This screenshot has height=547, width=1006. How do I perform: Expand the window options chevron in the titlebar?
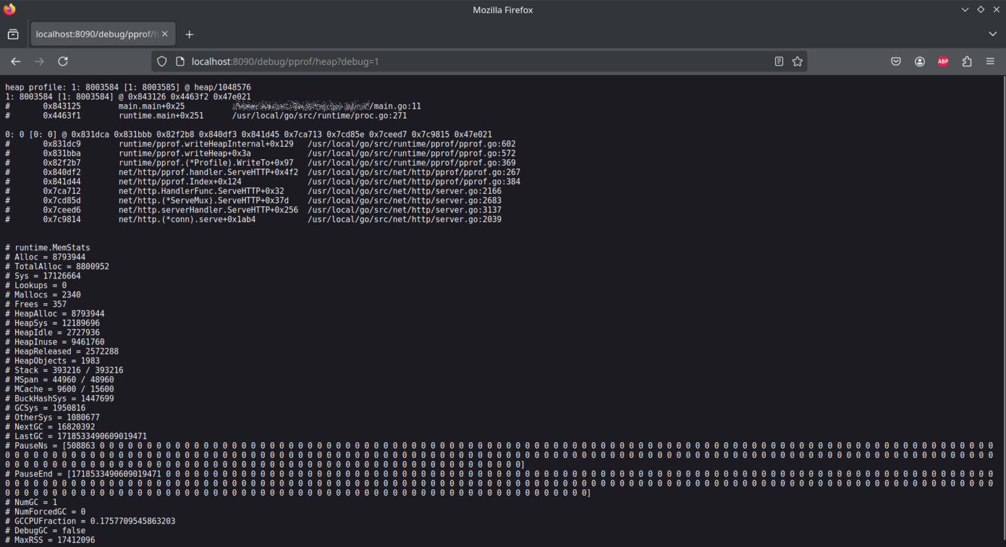[964, 9]
